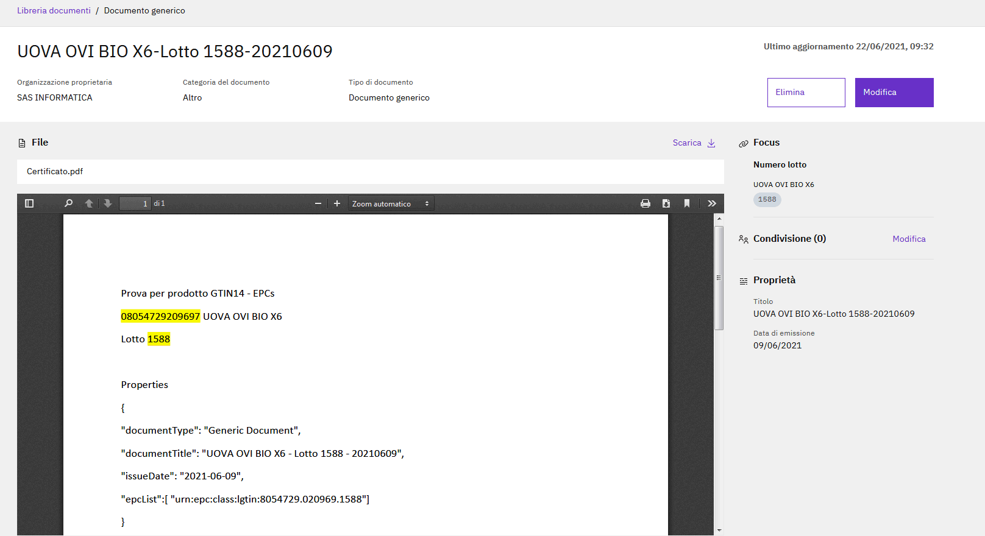Click the purple Modifica button
The height and width of the screenshot is (536, 985).
click(894, 93)
